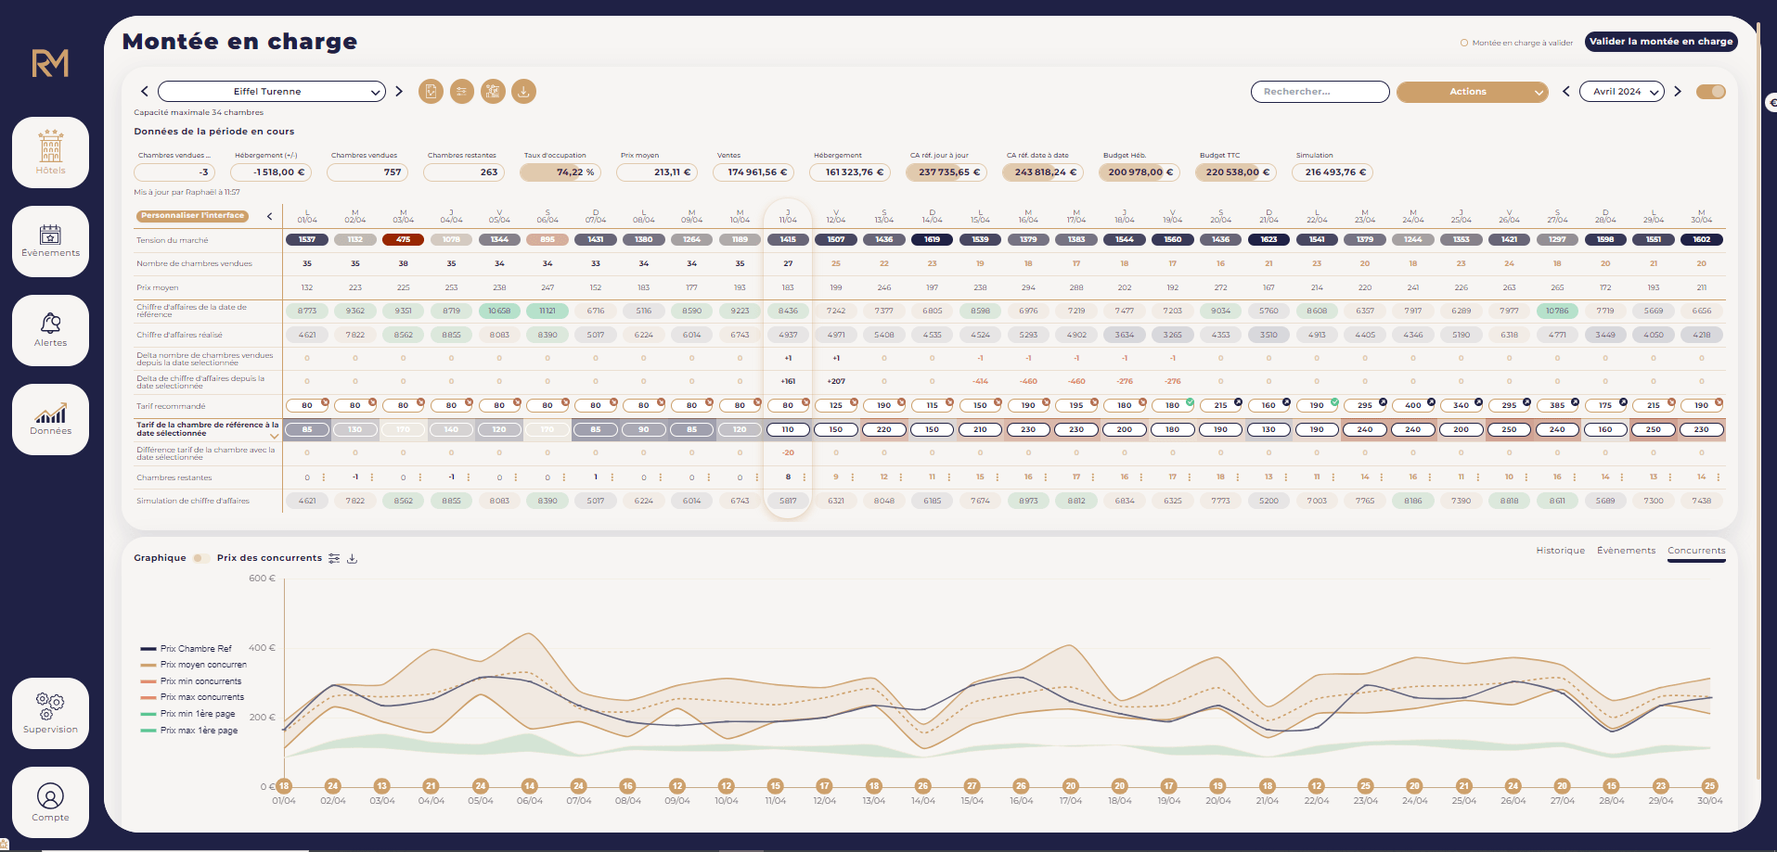Open the Supervision gears in sidebar

tap(51, 713)
